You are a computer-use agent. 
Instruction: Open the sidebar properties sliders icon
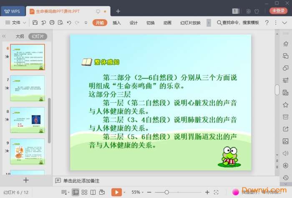point(285,80)
